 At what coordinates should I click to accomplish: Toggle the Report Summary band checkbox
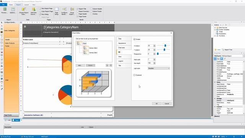click(77, 11)
